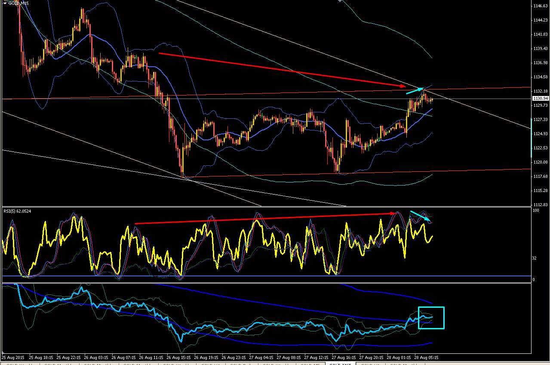Click the 26 Aug 19:15 time label
Viewport: 550px width, 365px height.
point(206,357)
